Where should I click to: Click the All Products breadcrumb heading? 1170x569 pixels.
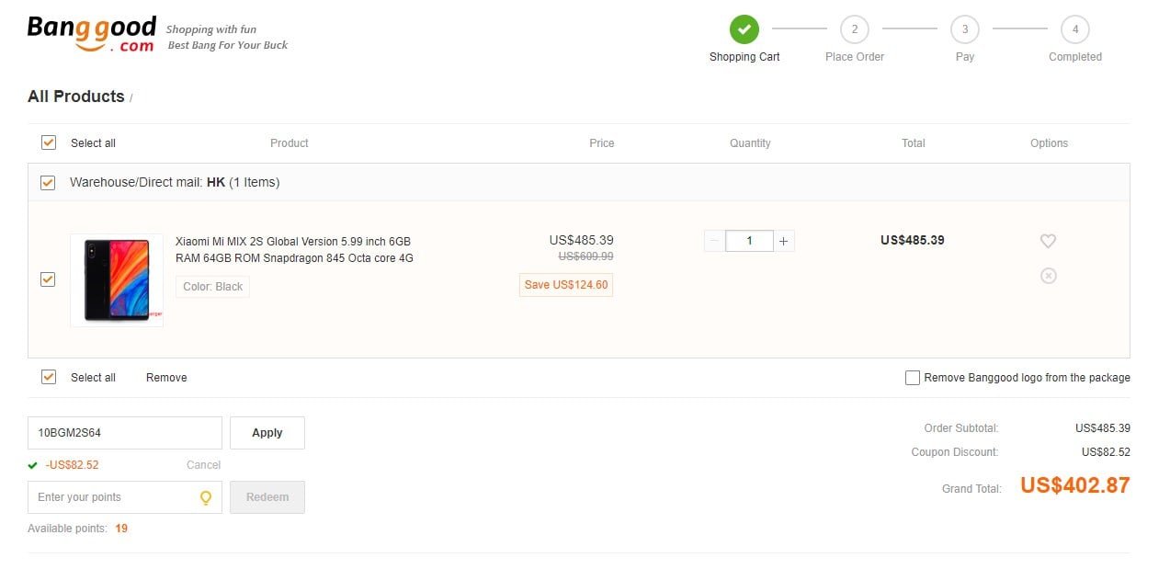76,97
